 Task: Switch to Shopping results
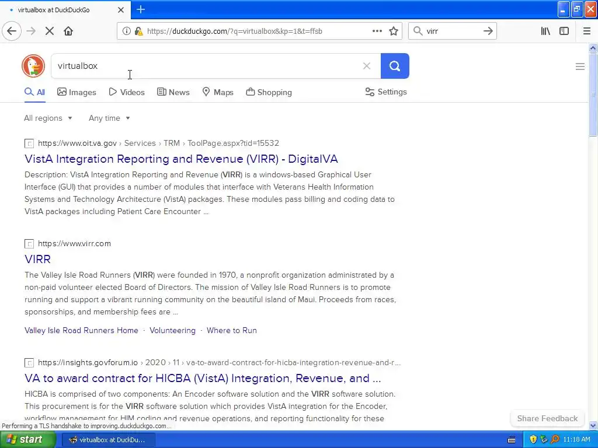point(269,92)
